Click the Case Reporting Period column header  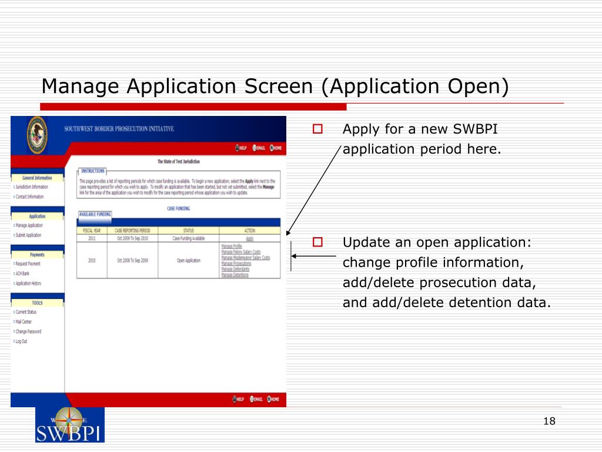pyautogui.click(x=132, y=231)
